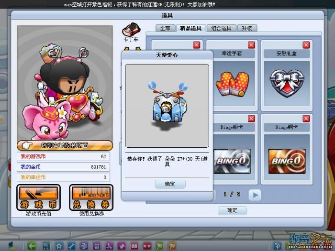Viewport: 335px width, 251px height.
Task: Click the 卡丁车 kart icon
Action: (131, 32)
